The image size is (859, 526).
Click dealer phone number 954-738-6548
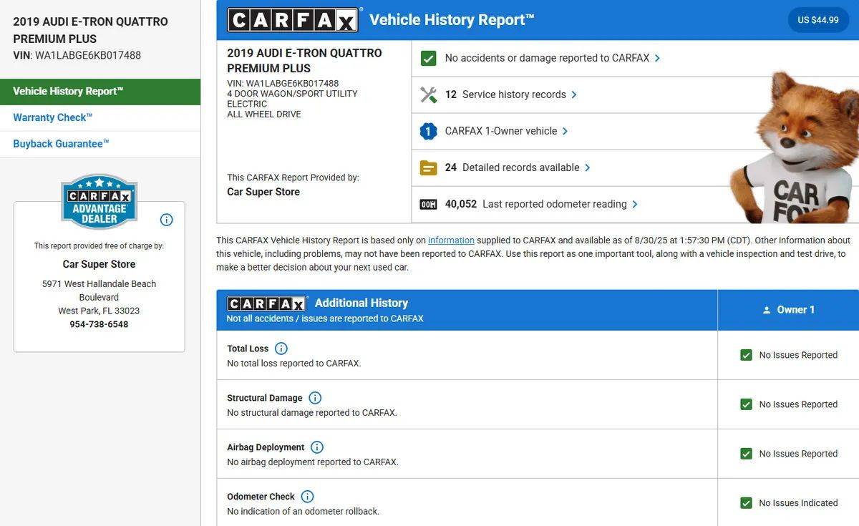(x=99, y=324)
